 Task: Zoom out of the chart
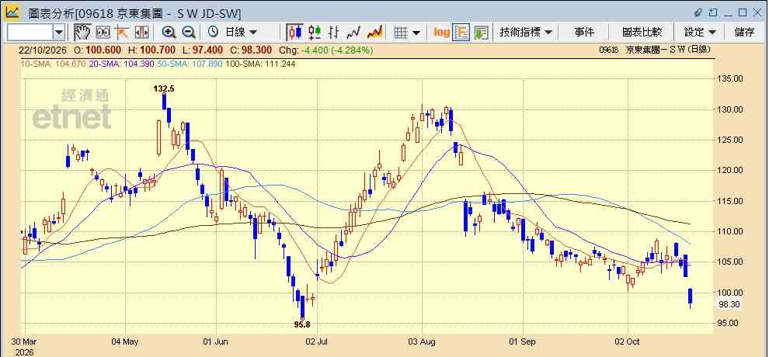(189, 33)
